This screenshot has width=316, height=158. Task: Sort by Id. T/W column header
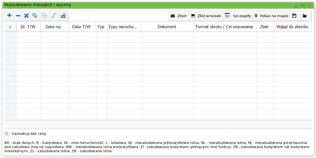tap(28, 27)
